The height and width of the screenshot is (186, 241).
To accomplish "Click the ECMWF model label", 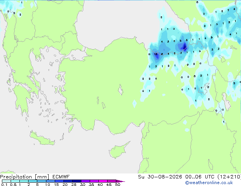I will click(x=61, y=177).
